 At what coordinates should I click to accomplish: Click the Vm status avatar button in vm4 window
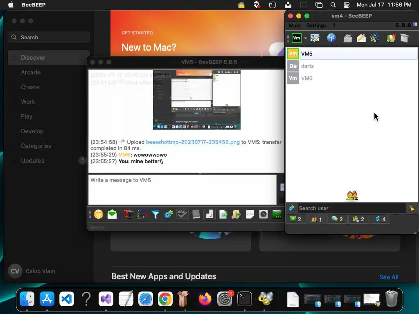pyautogui.click(x=297, y=38)
